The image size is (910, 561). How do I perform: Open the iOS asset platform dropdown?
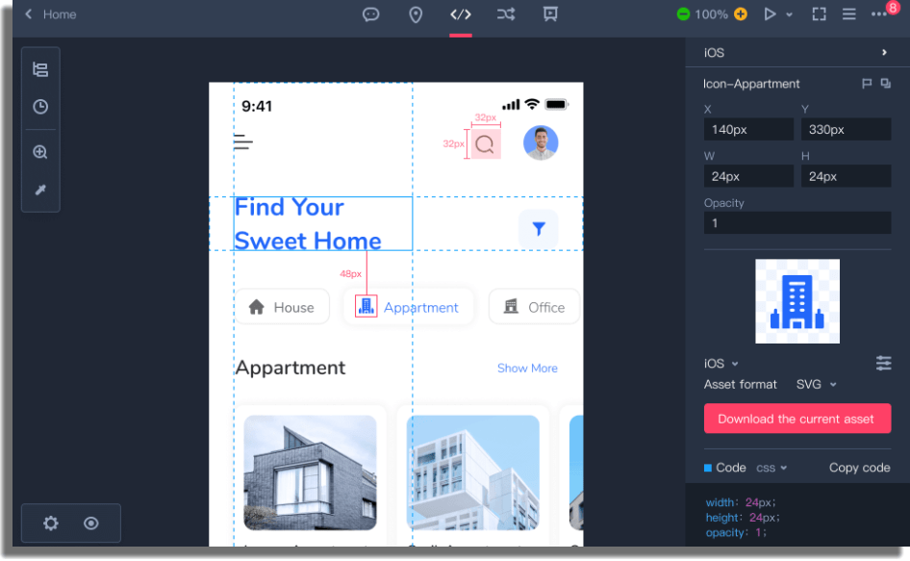(x=720, y=364)
